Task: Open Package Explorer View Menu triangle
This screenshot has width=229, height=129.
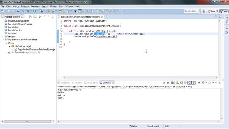Action: coord(45,16)
